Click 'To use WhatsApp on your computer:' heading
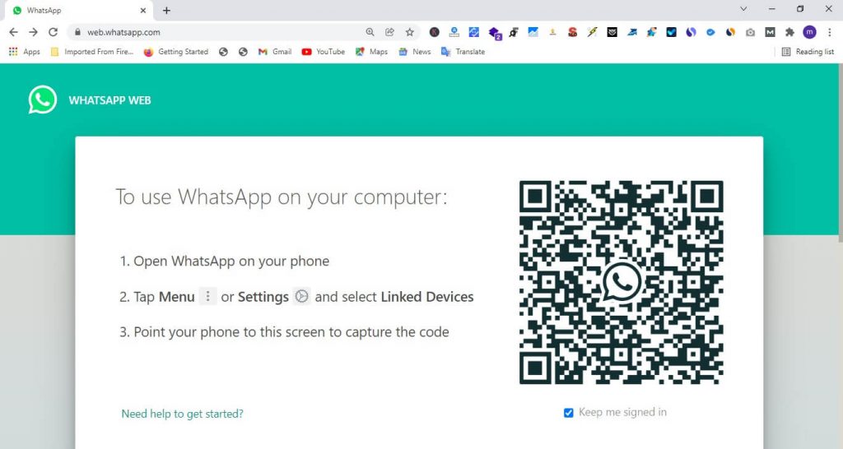This screenshot has width=843, height=449. point(282,197)
